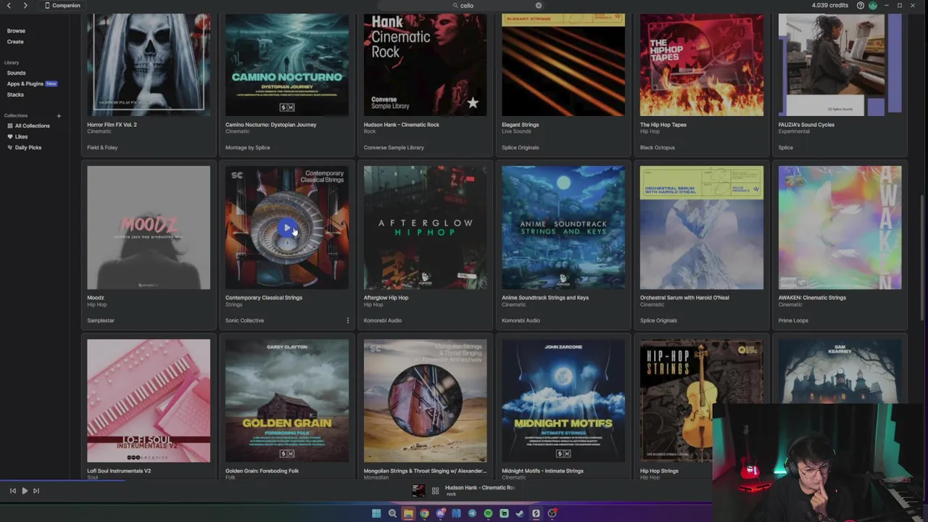Open File Explorer from the taskbar

408,513
